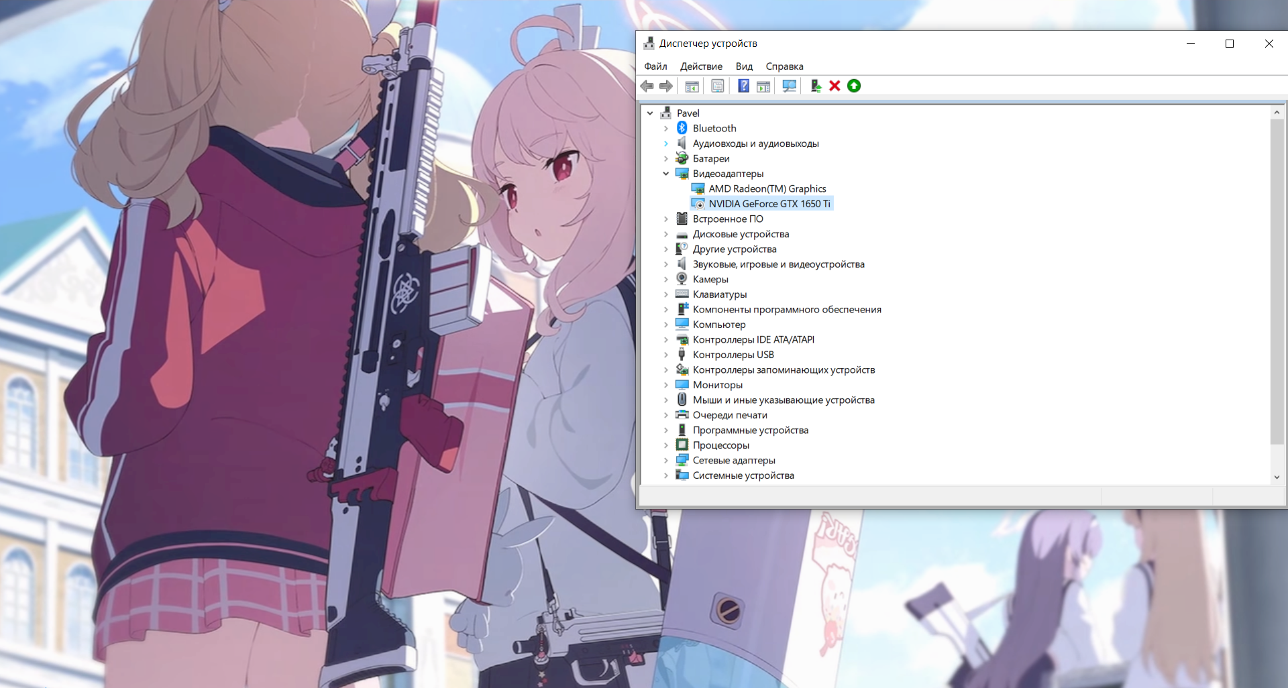
Task: Click the Клавиатуры keyboard icon
Action: point(682,294)
